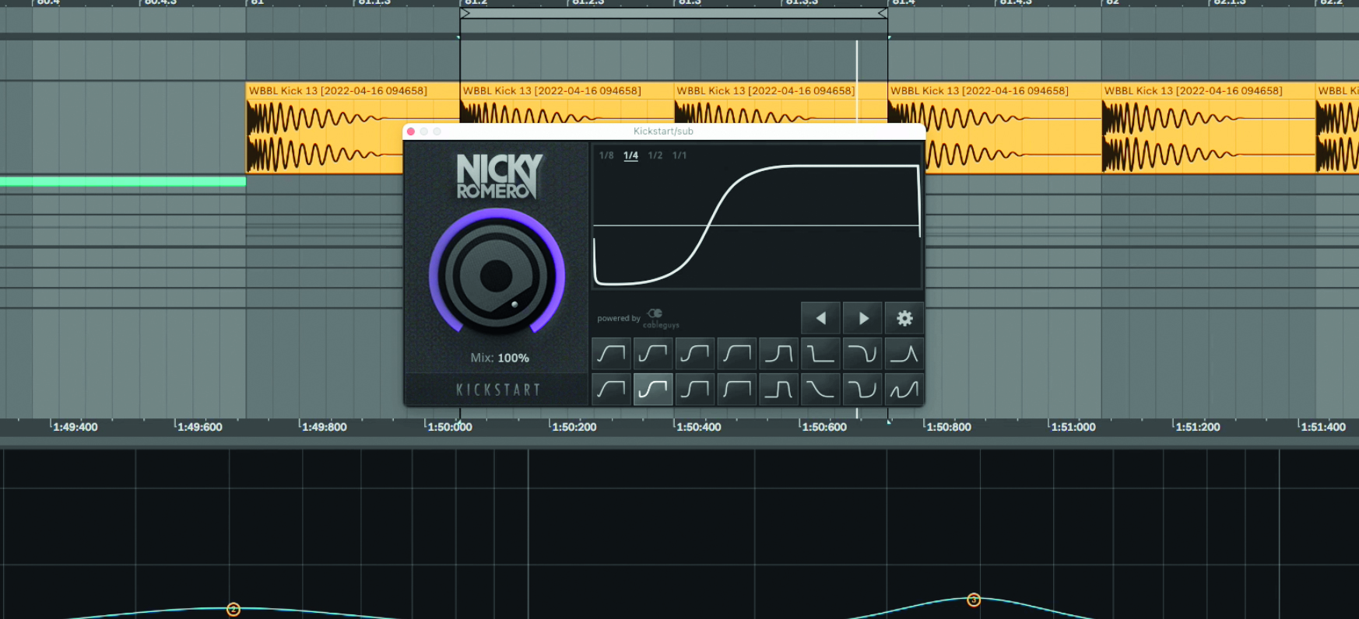Click the 1:50:400 mark on the time ruler
The width and height of the screenshot is (1359, 619).
click(x=699, y=427)
